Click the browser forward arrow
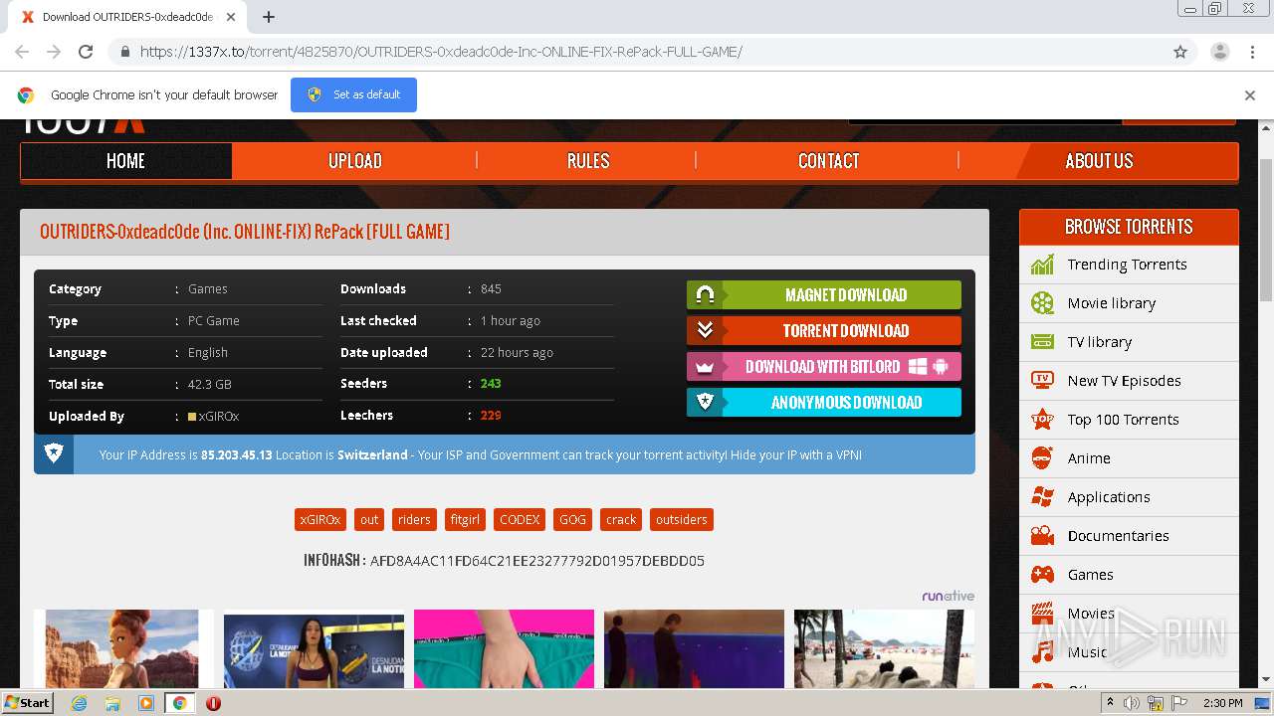This screenshot has height=716, width=1274. 54,52
